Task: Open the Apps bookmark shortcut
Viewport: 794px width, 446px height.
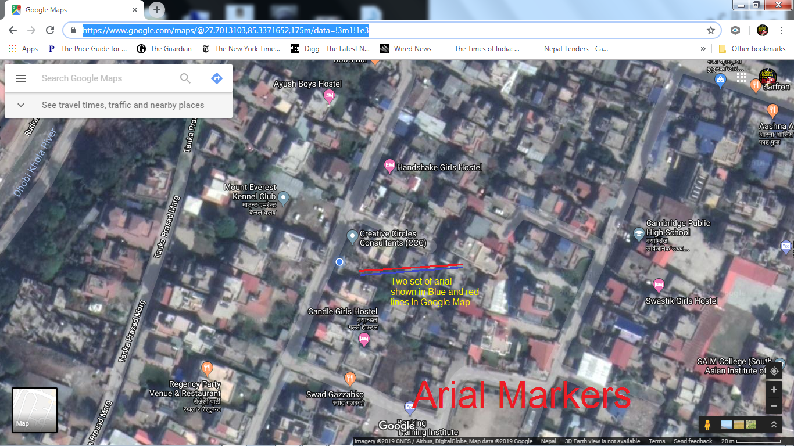Action: pos(24,49)
